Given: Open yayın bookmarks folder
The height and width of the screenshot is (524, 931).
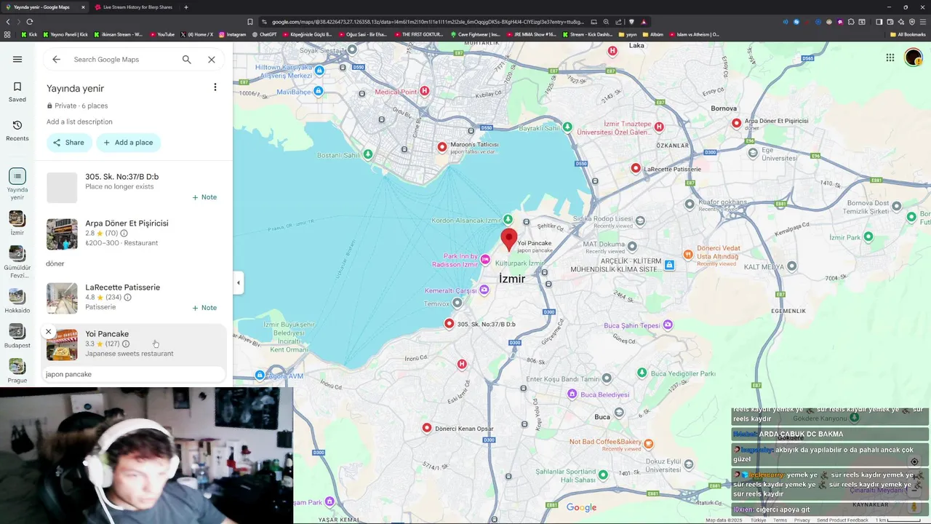Looking at the screenshot, I should [627, 34].
